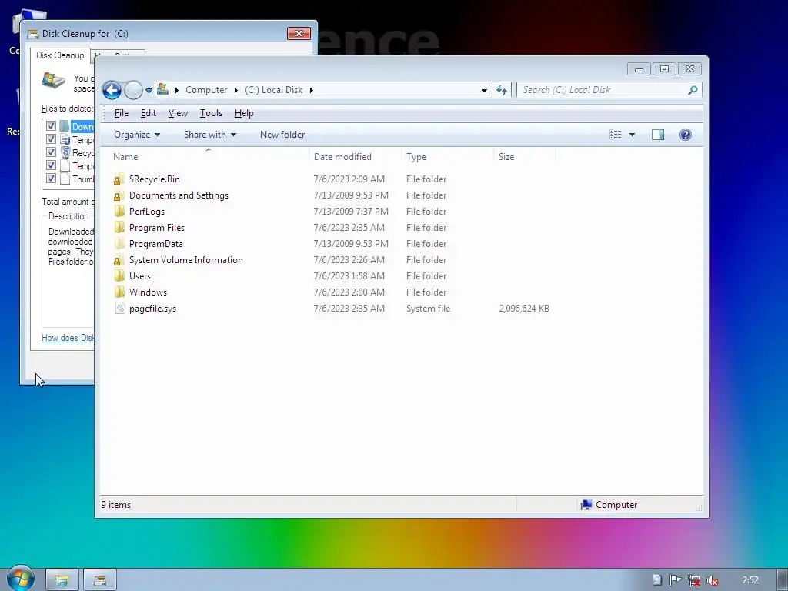Click the network status tray icon
788x591 pixels.
tap(694, 580)
